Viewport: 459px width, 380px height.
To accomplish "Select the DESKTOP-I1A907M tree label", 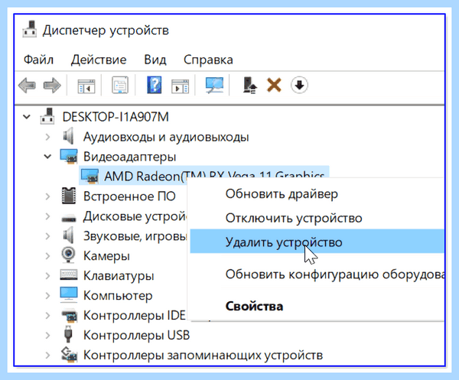I will pyautogui.click(x=116, y=117).
